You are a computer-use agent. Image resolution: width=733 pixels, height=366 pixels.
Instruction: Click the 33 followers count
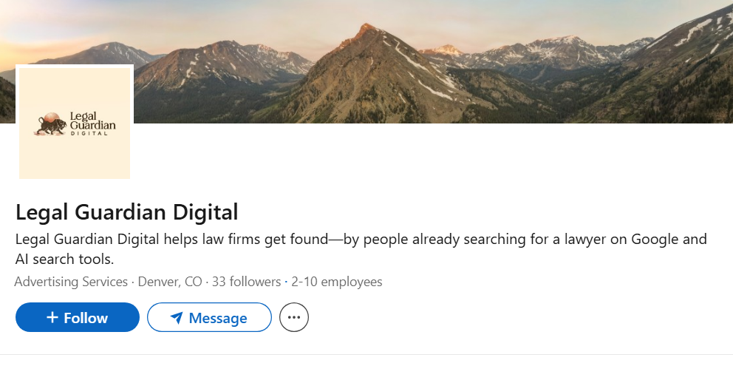pyautogui.click(x=246, y=282)
